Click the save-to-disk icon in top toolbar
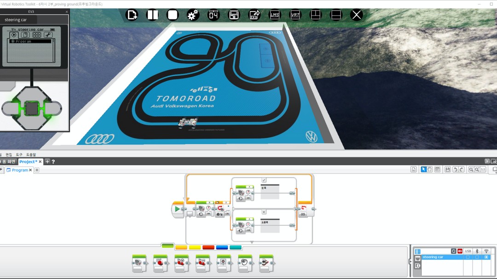The height and width of the screenshot is (279, 497). (x=234, y=15)
